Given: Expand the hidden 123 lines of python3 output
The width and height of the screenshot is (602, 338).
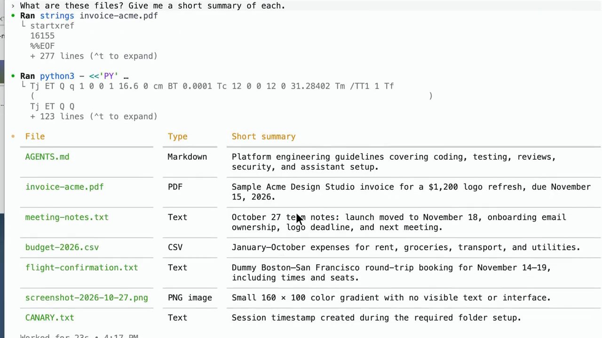Looking at the screenshot, I should point(94,116).
